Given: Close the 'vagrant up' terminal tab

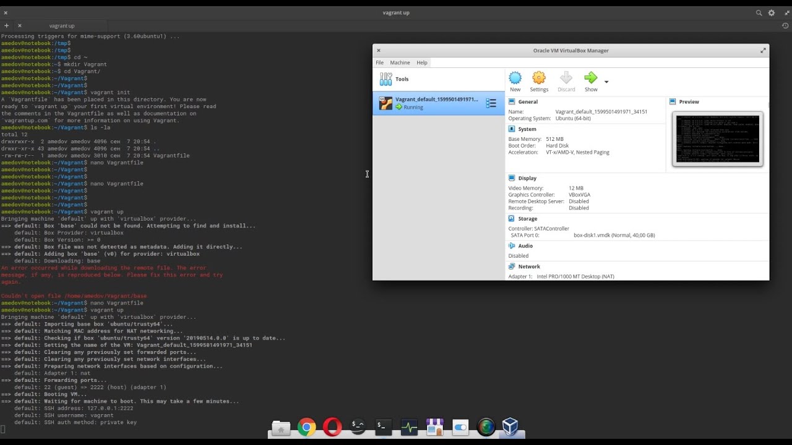Looking at the screenshot, I should pyautogui.click(x=20, y=26).
